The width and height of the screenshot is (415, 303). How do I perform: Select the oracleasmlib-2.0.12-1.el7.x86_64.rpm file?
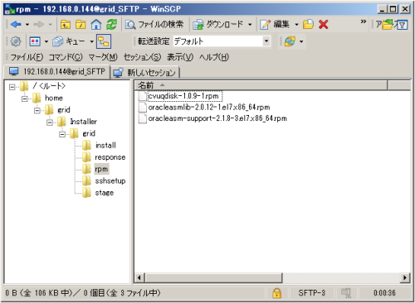[209, 107]
